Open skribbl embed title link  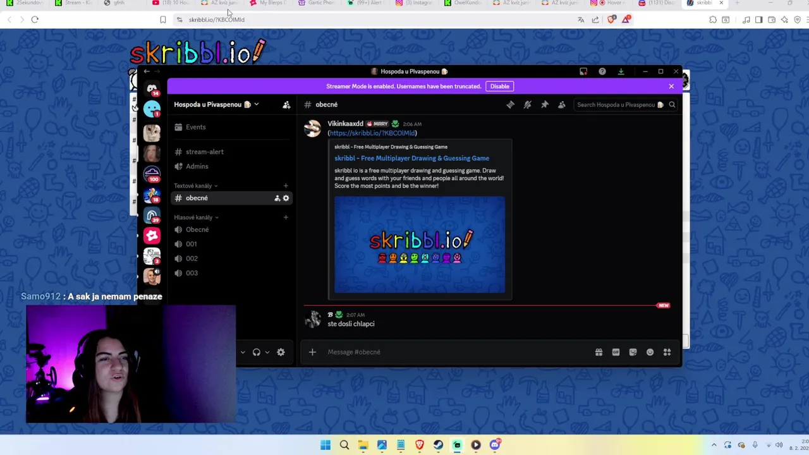(411, 159)
